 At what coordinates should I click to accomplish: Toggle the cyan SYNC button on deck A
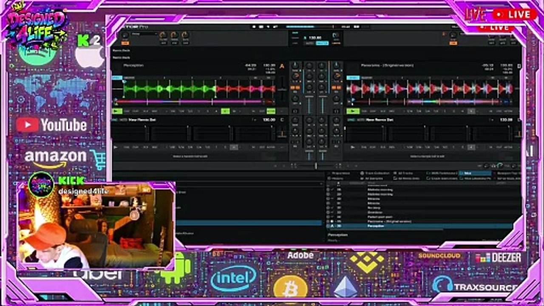click(x=117, y=78)
